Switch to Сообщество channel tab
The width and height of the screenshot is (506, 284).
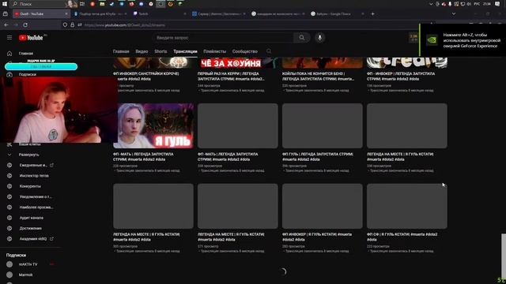tap(245, 51)
